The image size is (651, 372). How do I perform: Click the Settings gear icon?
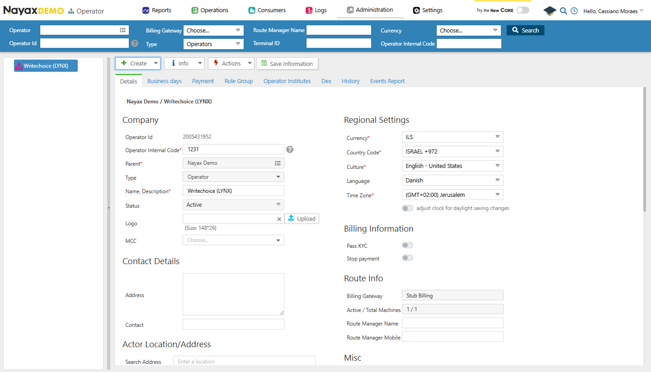416,10
